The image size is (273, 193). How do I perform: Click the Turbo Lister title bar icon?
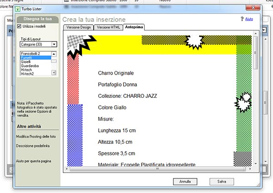[18, 9]
